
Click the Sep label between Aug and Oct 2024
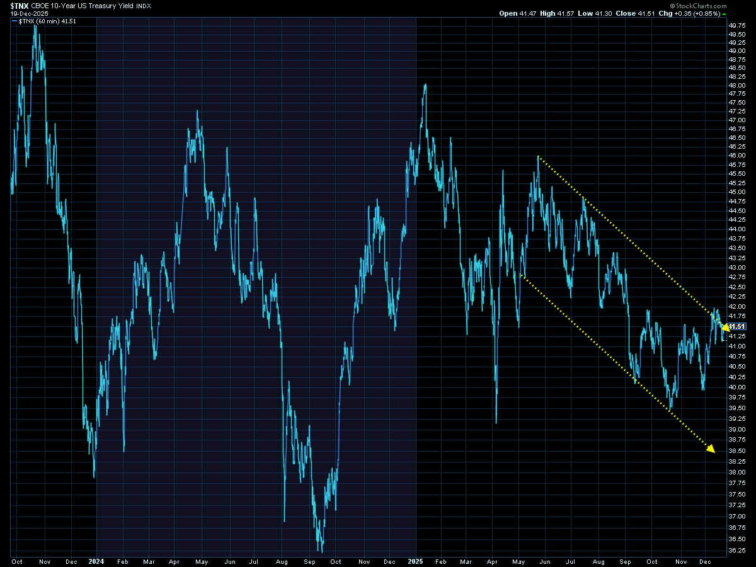[310, 560]
